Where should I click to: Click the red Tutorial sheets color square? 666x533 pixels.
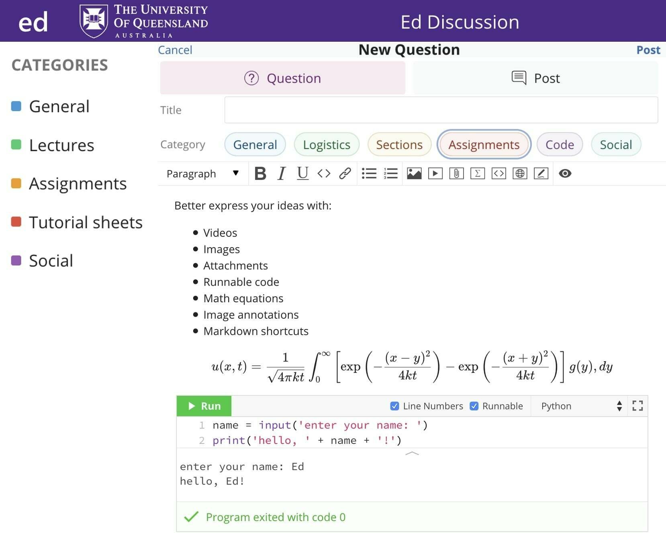(x=16, y=222)
